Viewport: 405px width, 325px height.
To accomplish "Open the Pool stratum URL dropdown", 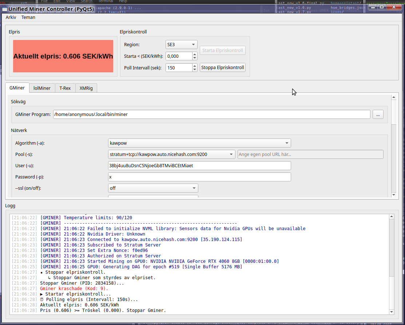I will coord(171,155).
